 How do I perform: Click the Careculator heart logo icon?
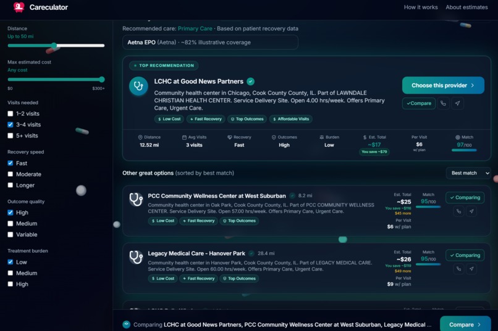pyautogui.click(x=19, y=7)
